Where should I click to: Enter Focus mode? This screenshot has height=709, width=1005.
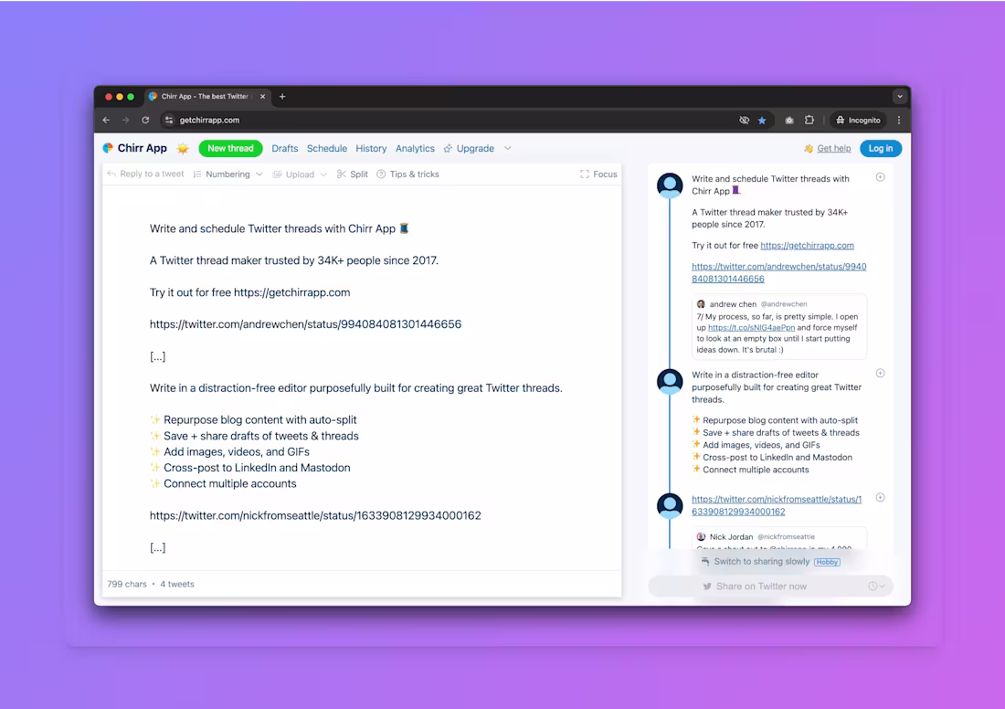[598, 174]
